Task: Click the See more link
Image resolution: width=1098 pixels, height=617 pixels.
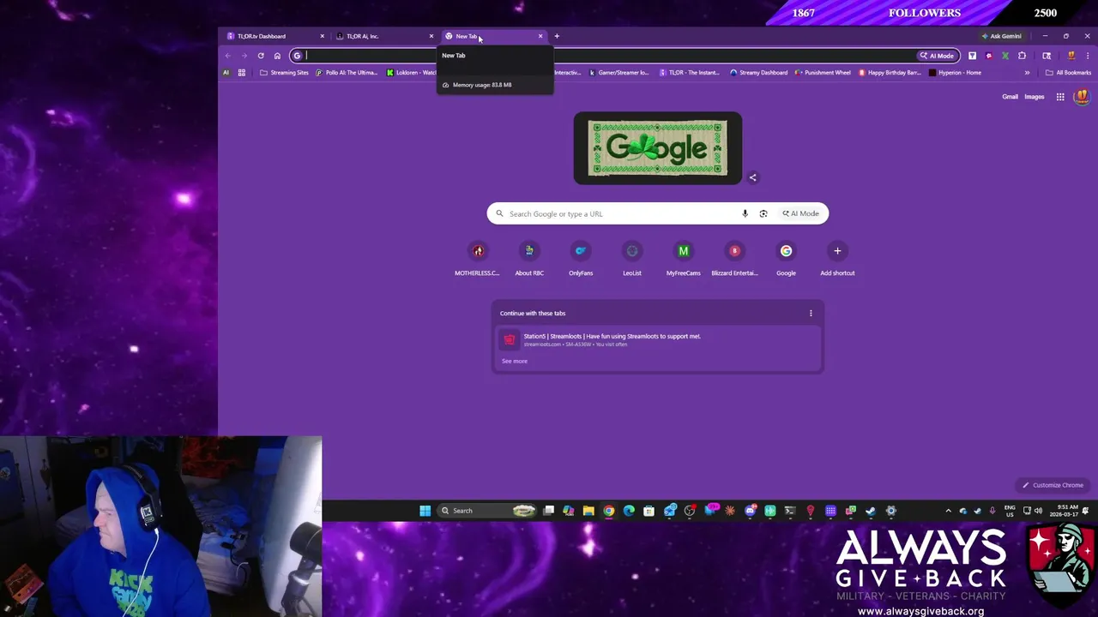Action: tap(515, 361)
